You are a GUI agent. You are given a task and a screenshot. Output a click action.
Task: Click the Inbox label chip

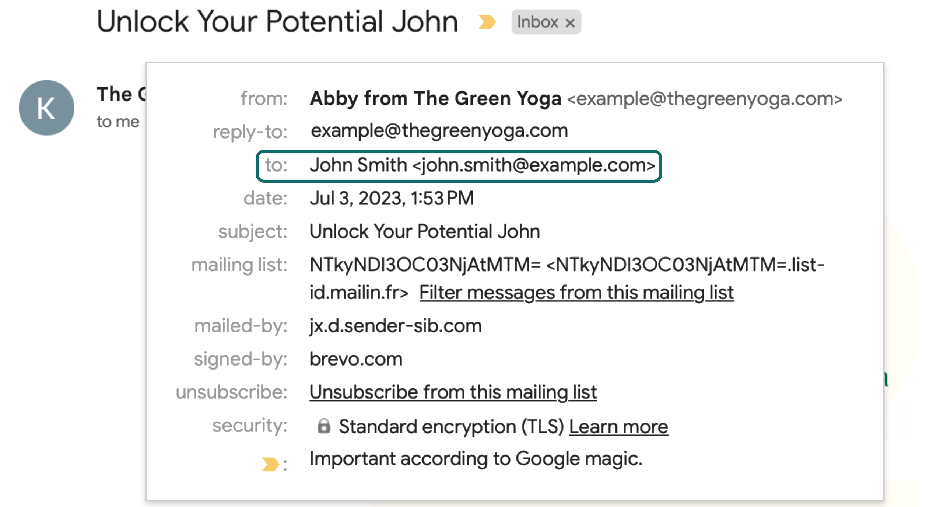[537, 22]
